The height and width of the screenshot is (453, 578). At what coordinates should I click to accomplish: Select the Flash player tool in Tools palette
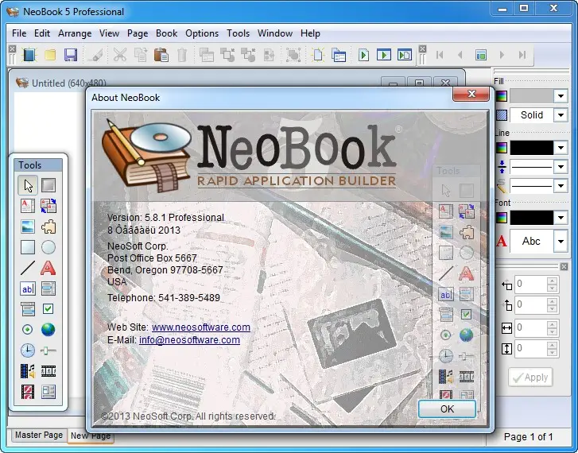coord(28,392)
